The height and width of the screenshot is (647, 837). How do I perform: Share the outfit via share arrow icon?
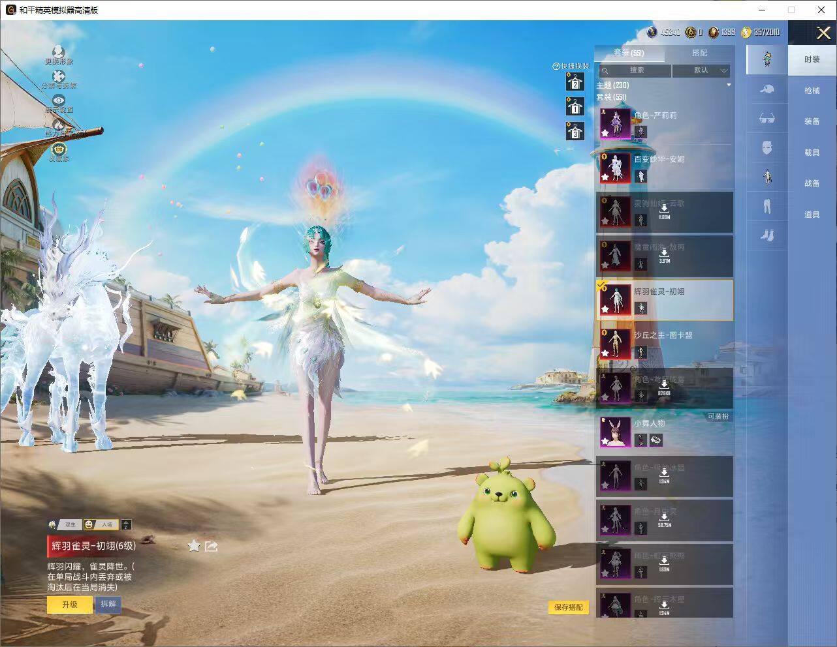(212, 546)
